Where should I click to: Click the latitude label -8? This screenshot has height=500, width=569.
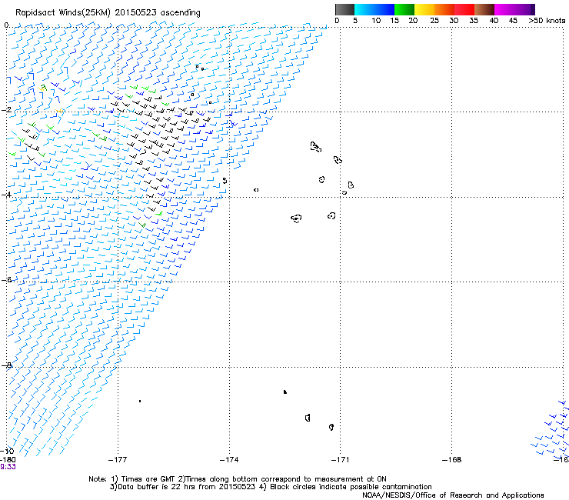point(6,365)
